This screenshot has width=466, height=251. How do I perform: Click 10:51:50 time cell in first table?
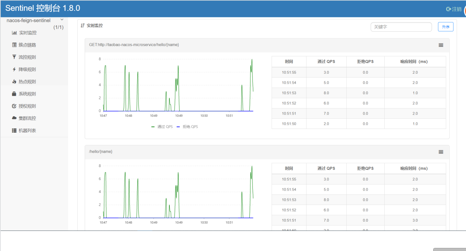pos(289,124)
